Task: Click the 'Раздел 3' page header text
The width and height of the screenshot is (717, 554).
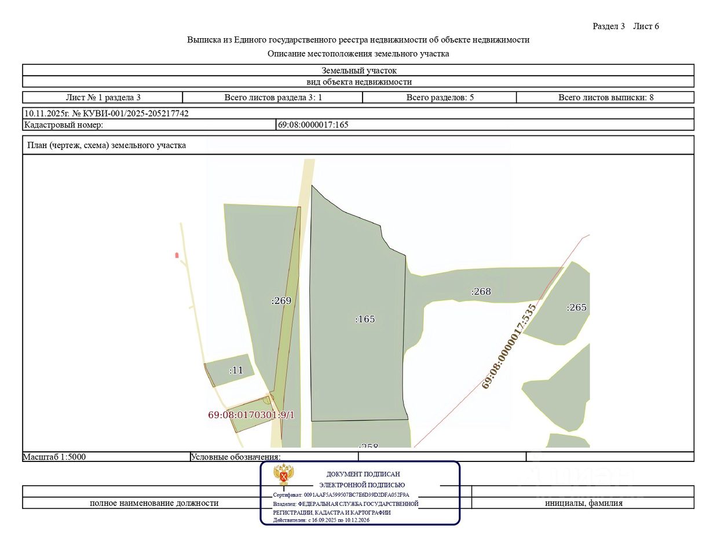Action: pyautogui.click(x=609, y=26)
